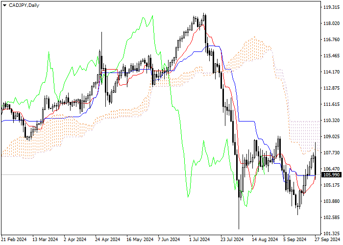Click the 118.020 price axis label

[x=331, y=24]
